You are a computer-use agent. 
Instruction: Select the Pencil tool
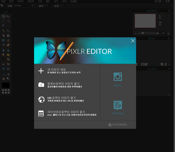click(3, 31)
